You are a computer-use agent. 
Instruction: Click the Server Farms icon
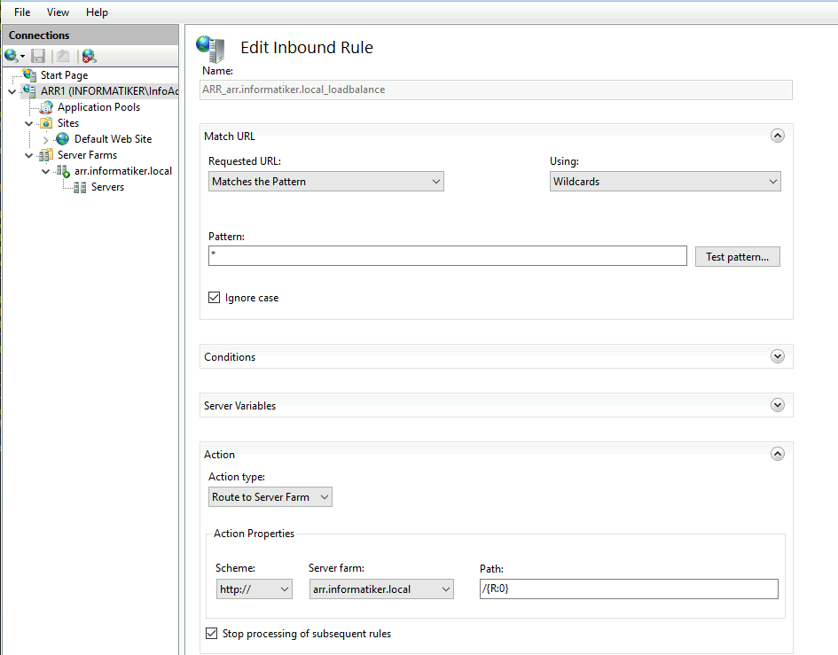pos(46,155)
